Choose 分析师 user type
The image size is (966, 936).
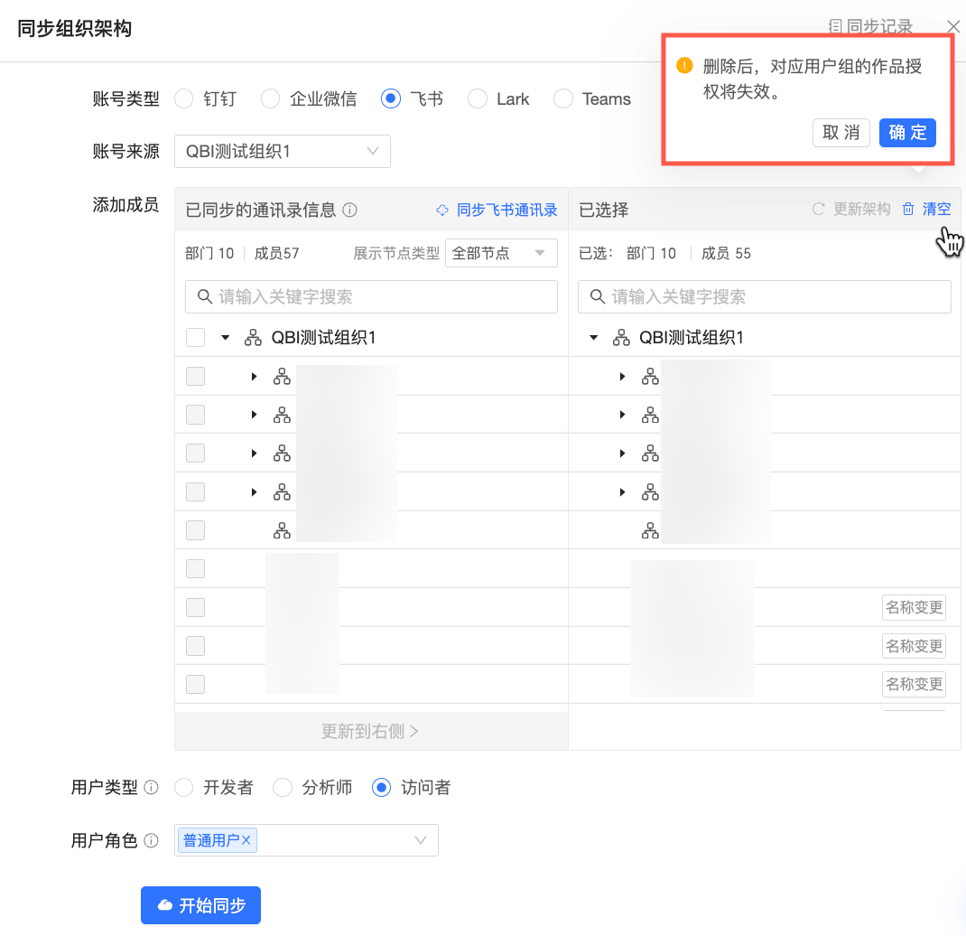point(283,788)
